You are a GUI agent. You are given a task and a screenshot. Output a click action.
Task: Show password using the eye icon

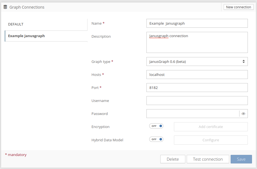coord(243,114)
